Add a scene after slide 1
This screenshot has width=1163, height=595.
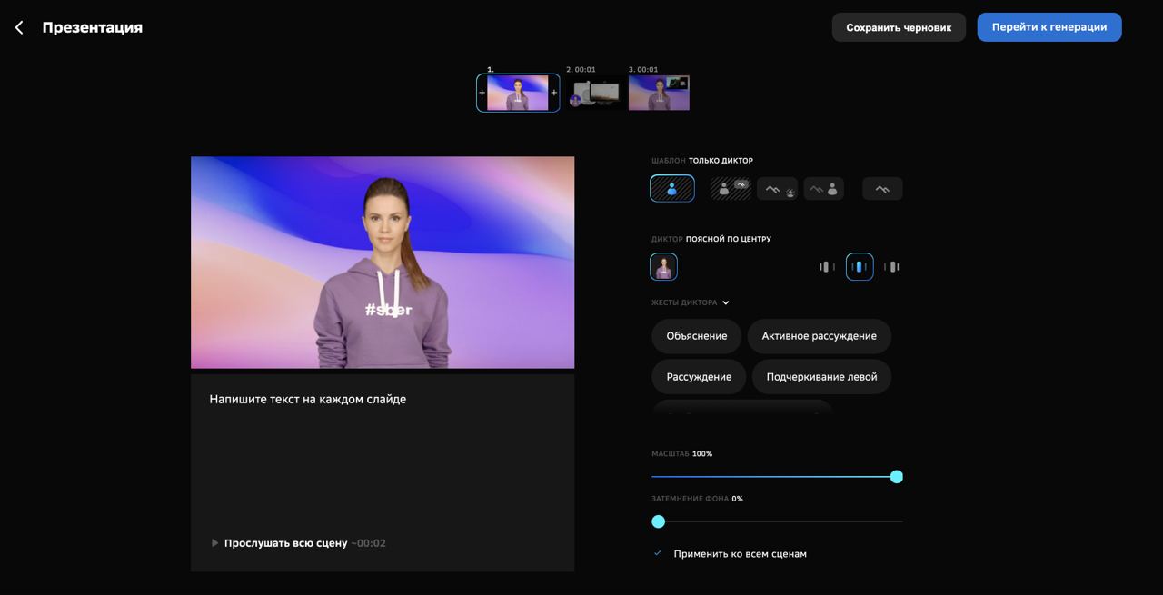554,93
